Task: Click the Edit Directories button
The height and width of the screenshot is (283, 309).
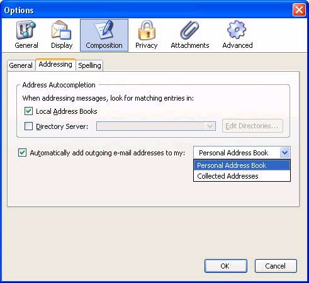Action: [252, 126]
